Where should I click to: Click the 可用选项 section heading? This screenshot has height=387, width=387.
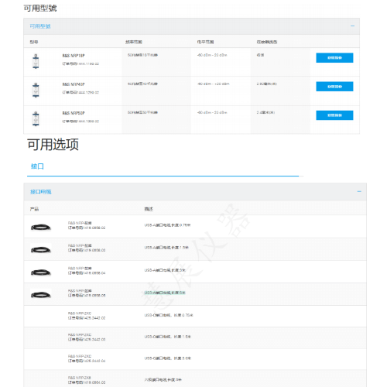coord(53,145)
